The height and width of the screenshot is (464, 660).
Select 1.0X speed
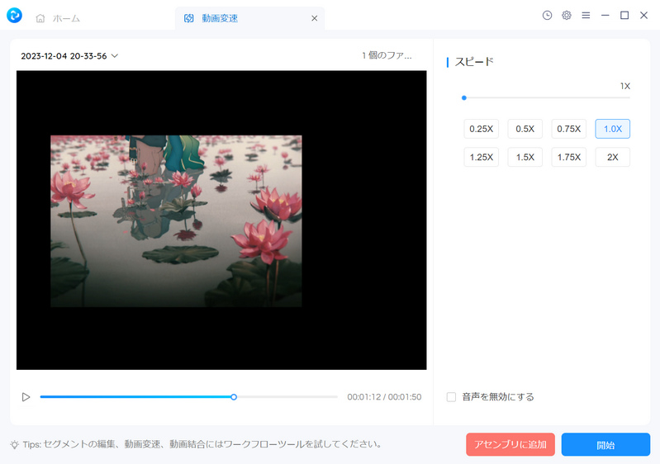click(612, 129)
